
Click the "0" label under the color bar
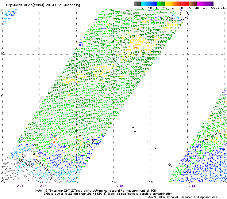134,8
